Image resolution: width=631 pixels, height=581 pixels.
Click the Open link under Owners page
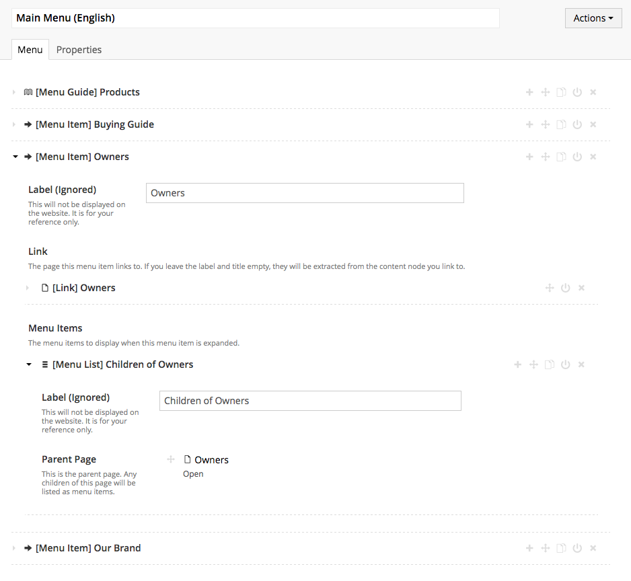point(193,474)
